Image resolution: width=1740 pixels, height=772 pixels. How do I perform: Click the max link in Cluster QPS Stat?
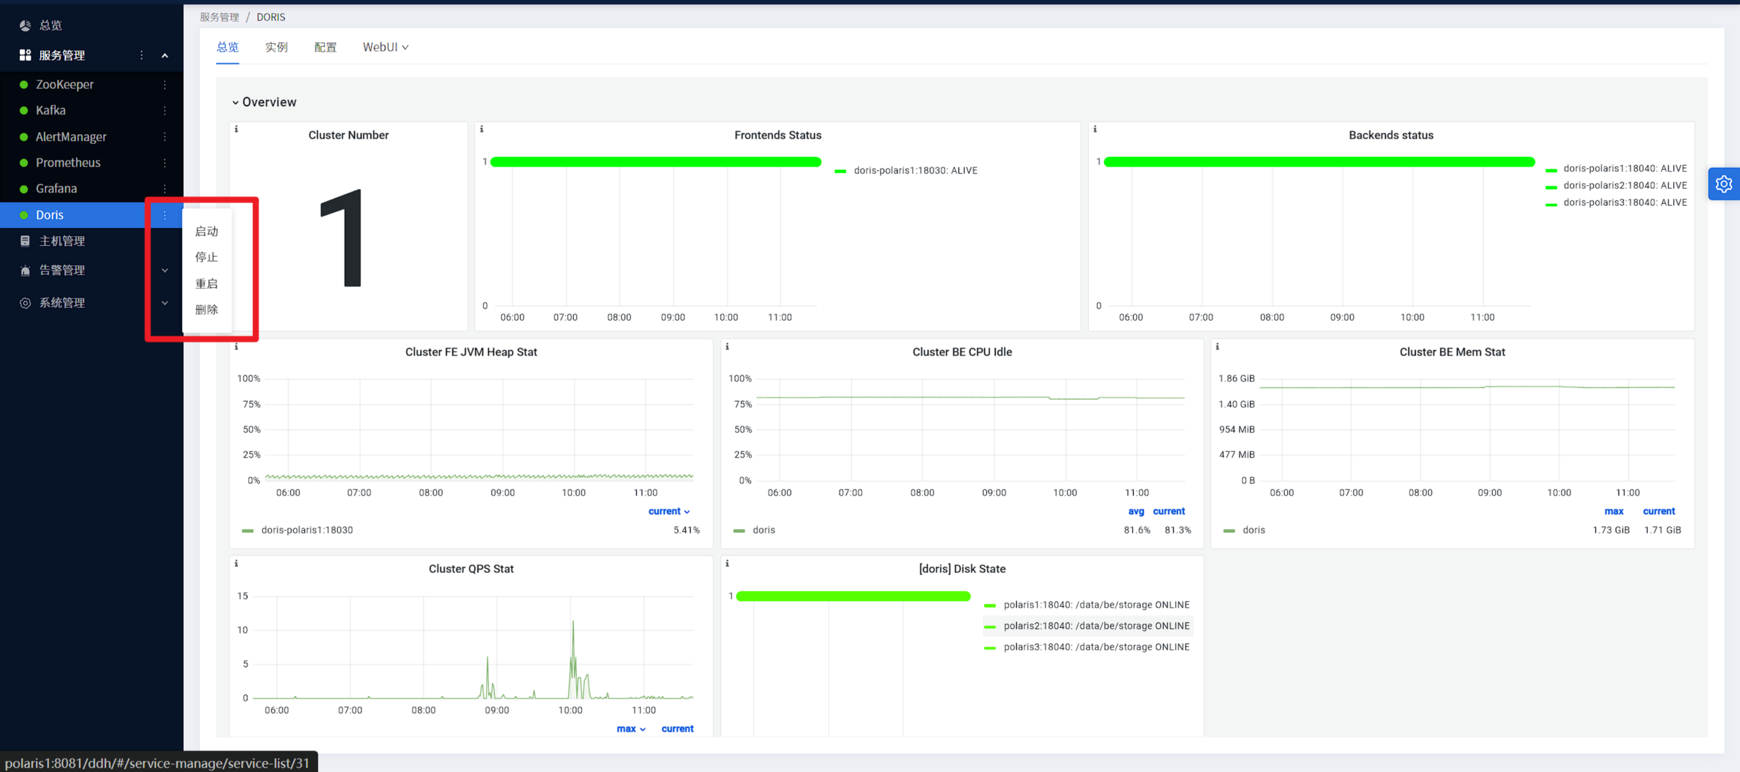(x=627, y=728)
